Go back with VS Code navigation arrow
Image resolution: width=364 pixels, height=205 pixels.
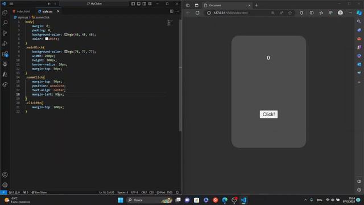pyautogui.click(x=49, y=4)
